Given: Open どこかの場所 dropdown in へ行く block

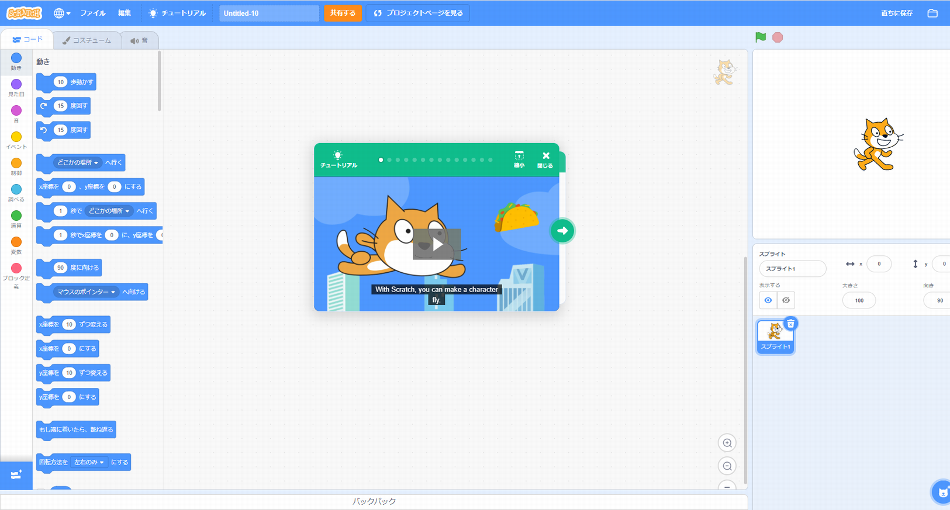Looking at the screenshot, I should point(78,162).
